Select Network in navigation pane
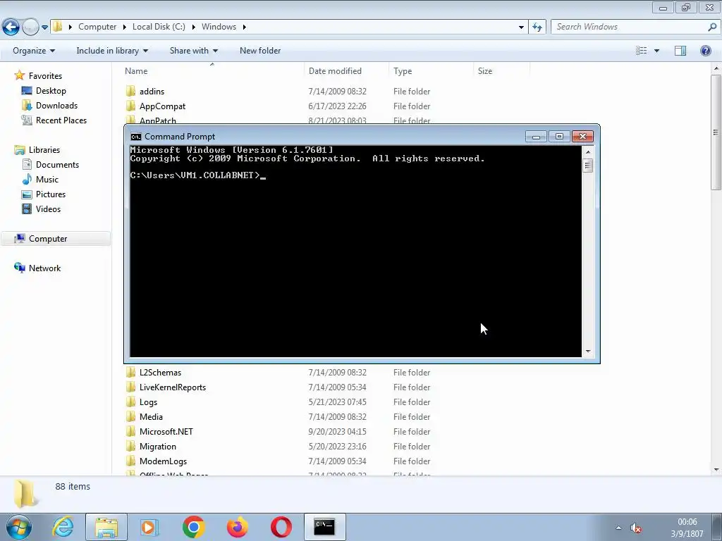 pyautogui.click(x=44, y=268)
